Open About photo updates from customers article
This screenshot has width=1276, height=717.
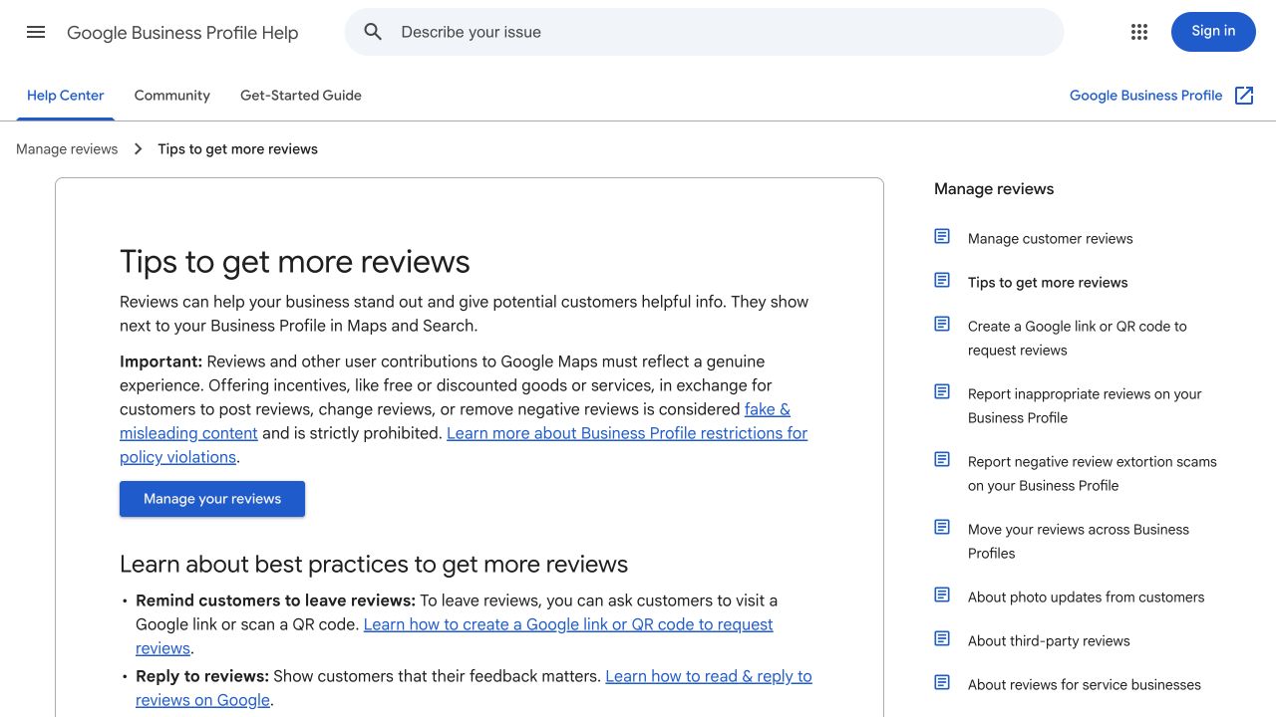coord(1087,597)
